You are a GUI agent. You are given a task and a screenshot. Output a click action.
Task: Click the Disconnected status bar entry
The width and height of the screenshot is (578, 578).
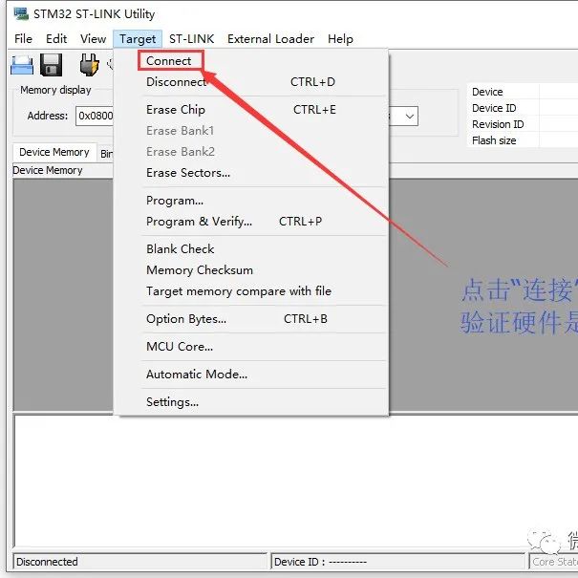pyautogui.click(x=140, y=562)
